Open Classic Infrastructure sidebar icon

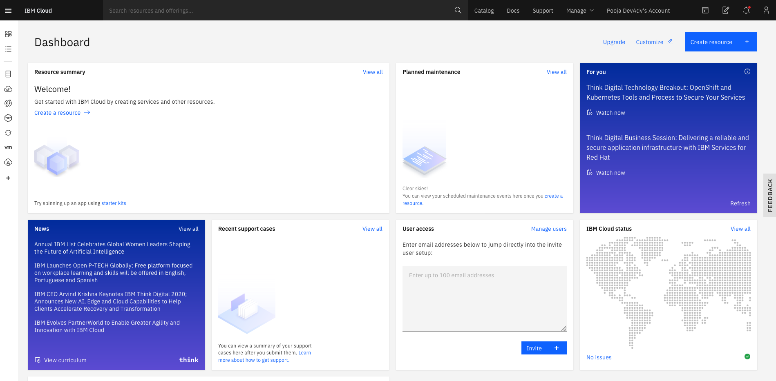tap(8, 74)
